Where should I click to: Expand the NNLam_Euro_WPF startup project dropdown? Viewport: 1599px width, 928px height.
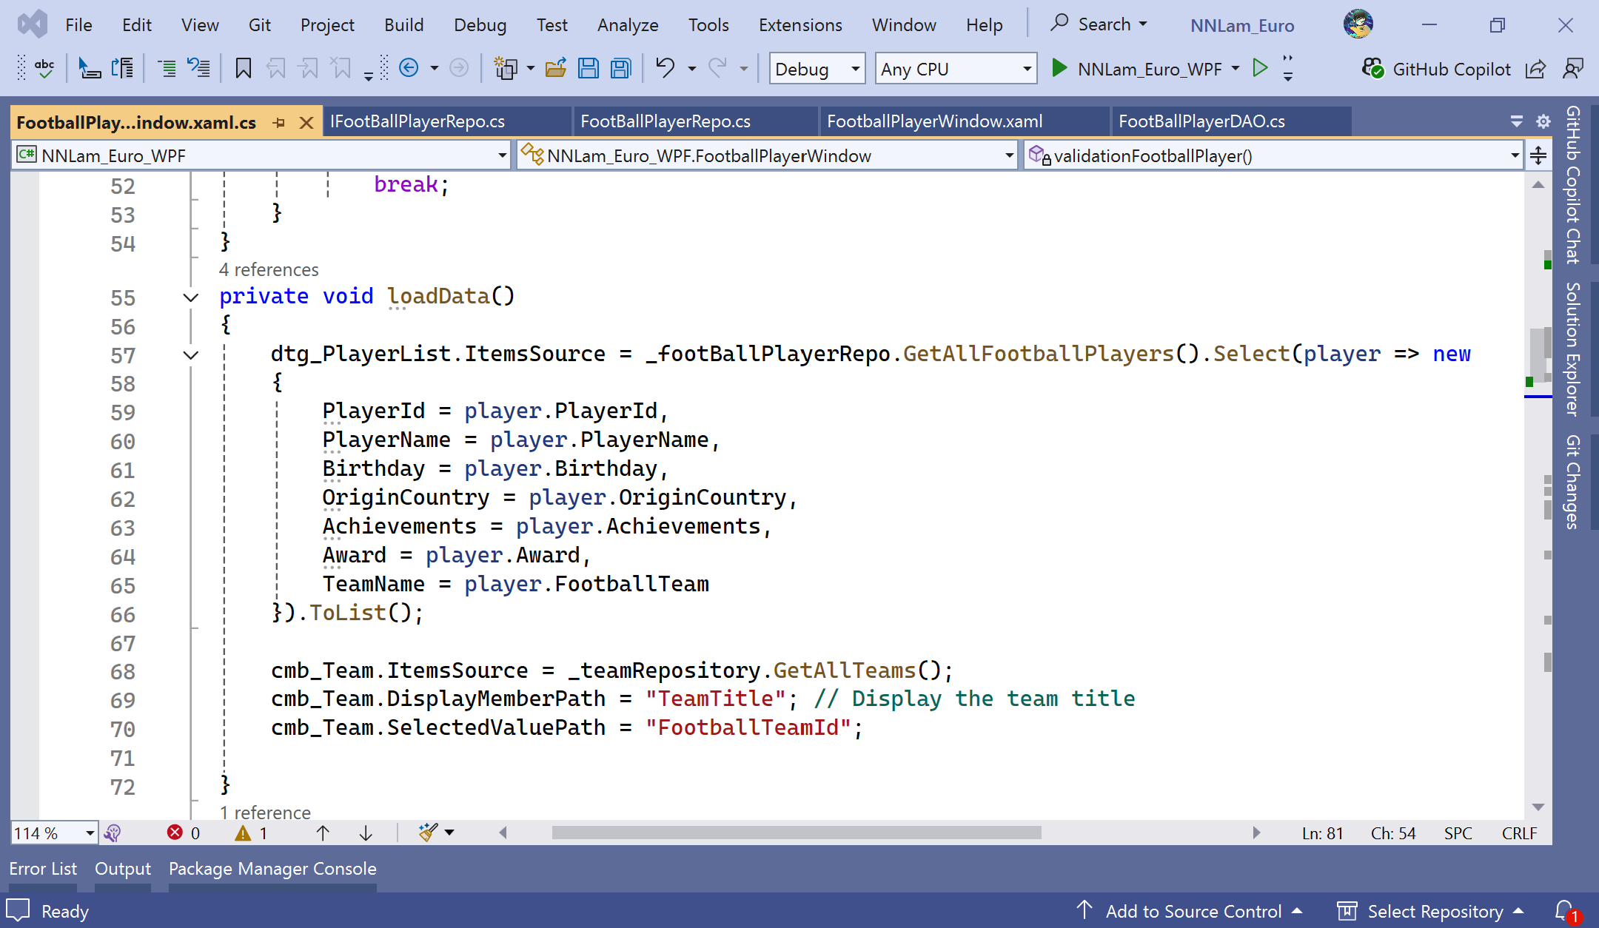tap(1236, 69)
